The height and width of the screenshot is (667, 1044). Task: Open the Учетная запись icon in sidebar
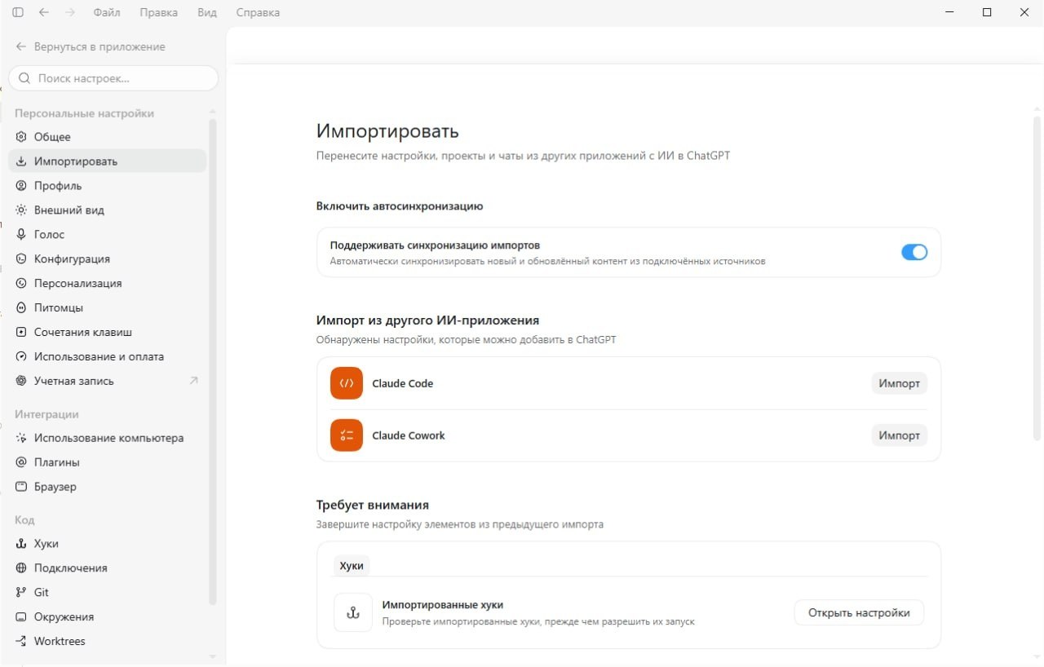pyautogui.click(x=21, y=382)
